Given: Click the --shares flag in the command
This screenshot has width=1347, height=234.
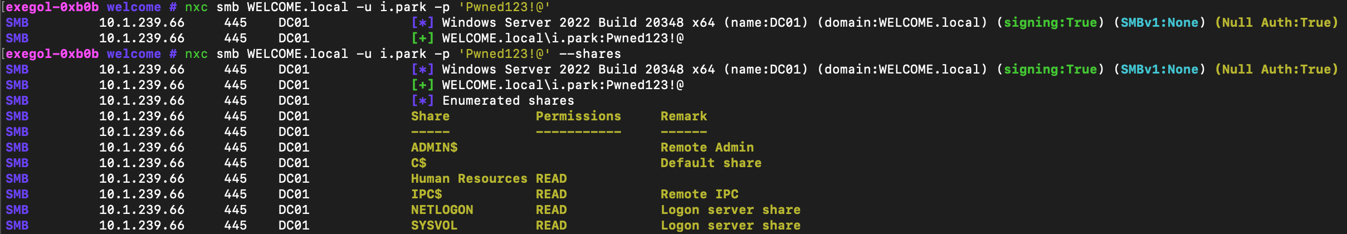Looking at the screenshot, I should pos(590,54).
